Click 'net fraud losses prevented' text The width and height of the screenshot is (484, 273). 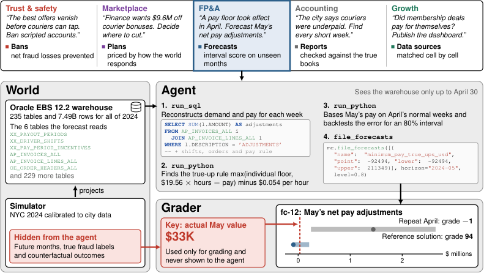[x=53, y=56]
